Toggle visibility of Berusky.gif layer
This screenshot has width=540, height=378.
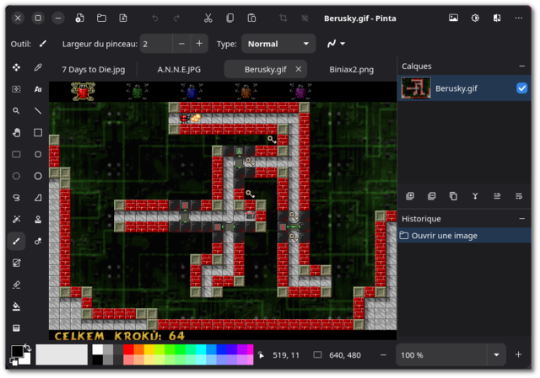tap(521, 88)
